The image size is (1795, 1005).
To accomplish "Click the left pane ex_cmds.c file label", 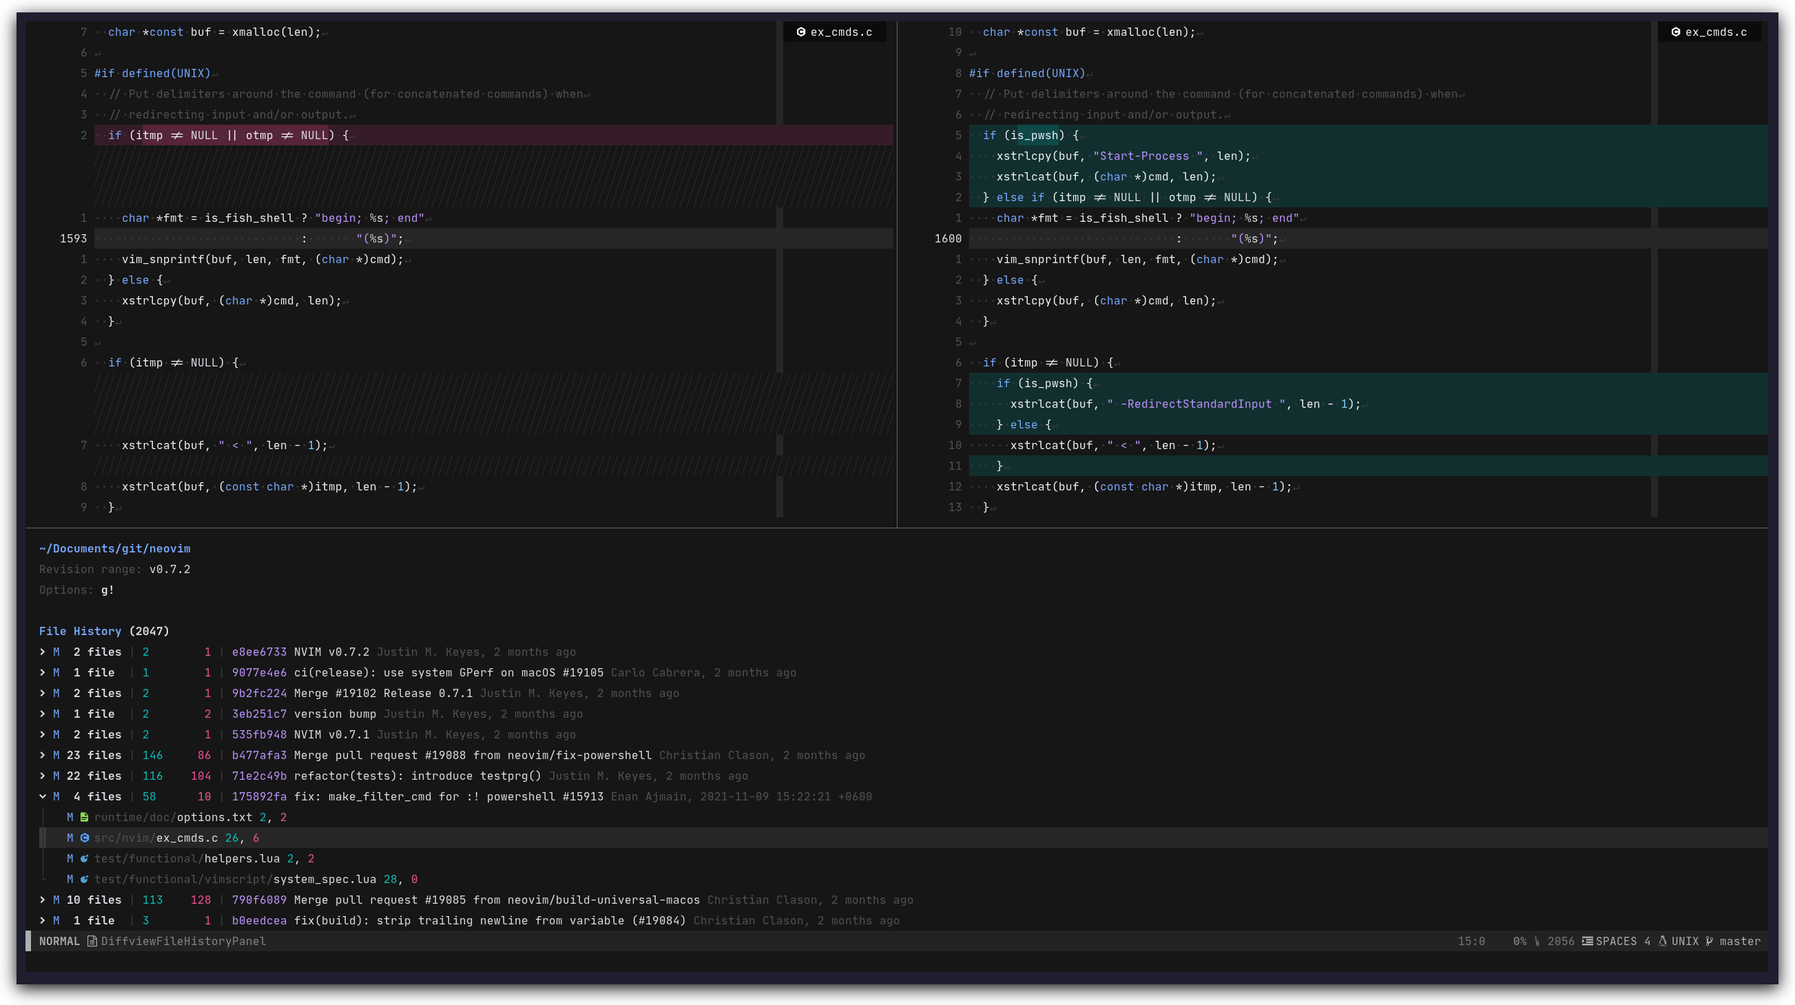I will click(835, 32).
